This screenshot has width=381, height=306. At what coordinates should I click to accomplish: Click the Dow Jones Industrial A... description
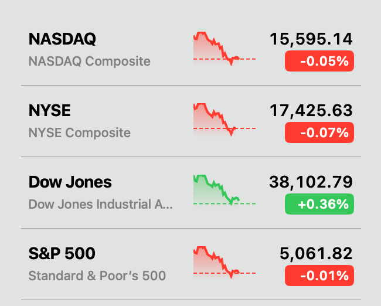pyautogui.click(x=101, y=205)
